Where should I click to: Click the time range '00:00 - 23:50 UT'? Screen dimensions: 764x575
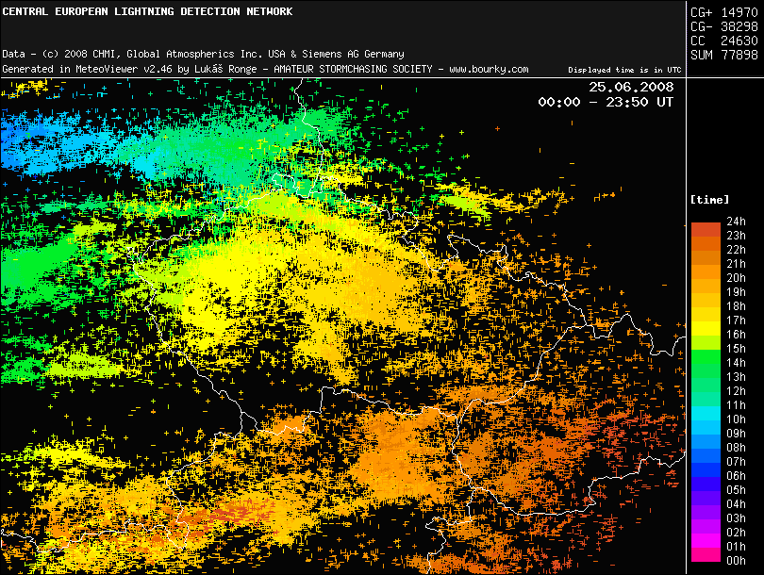pyautogui.click(x=606, y=102)
